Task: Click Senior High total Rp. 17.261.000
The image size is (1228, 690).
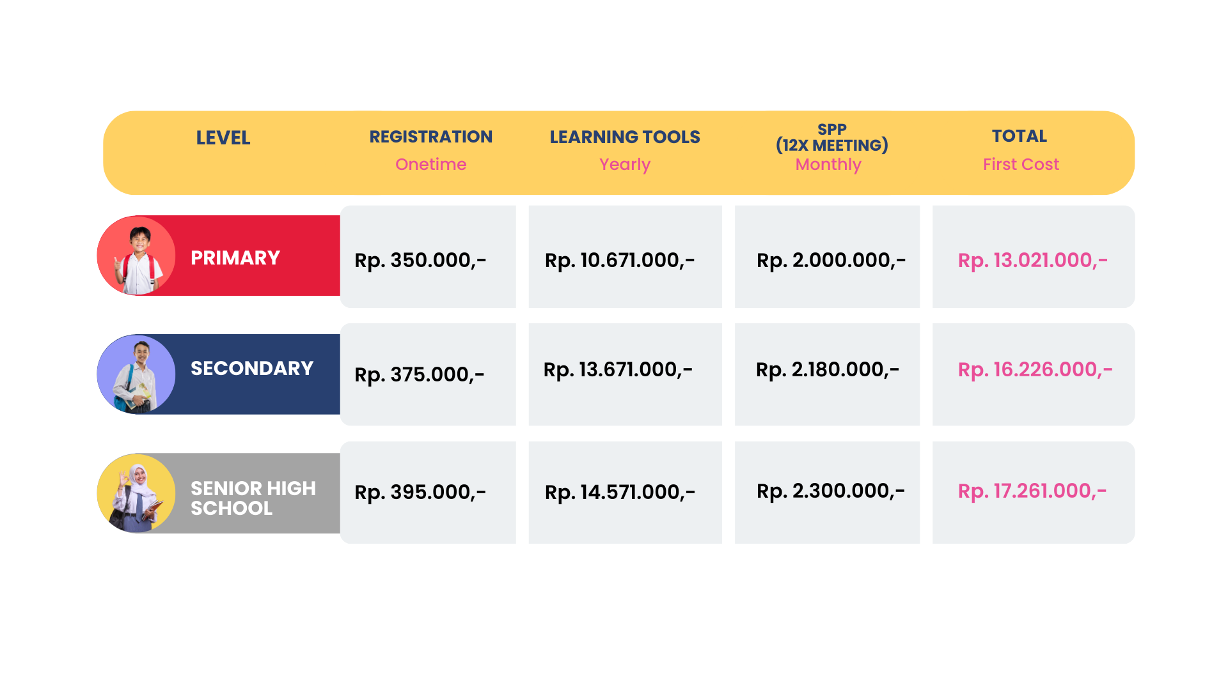Action: click(x=1032, y=491)
